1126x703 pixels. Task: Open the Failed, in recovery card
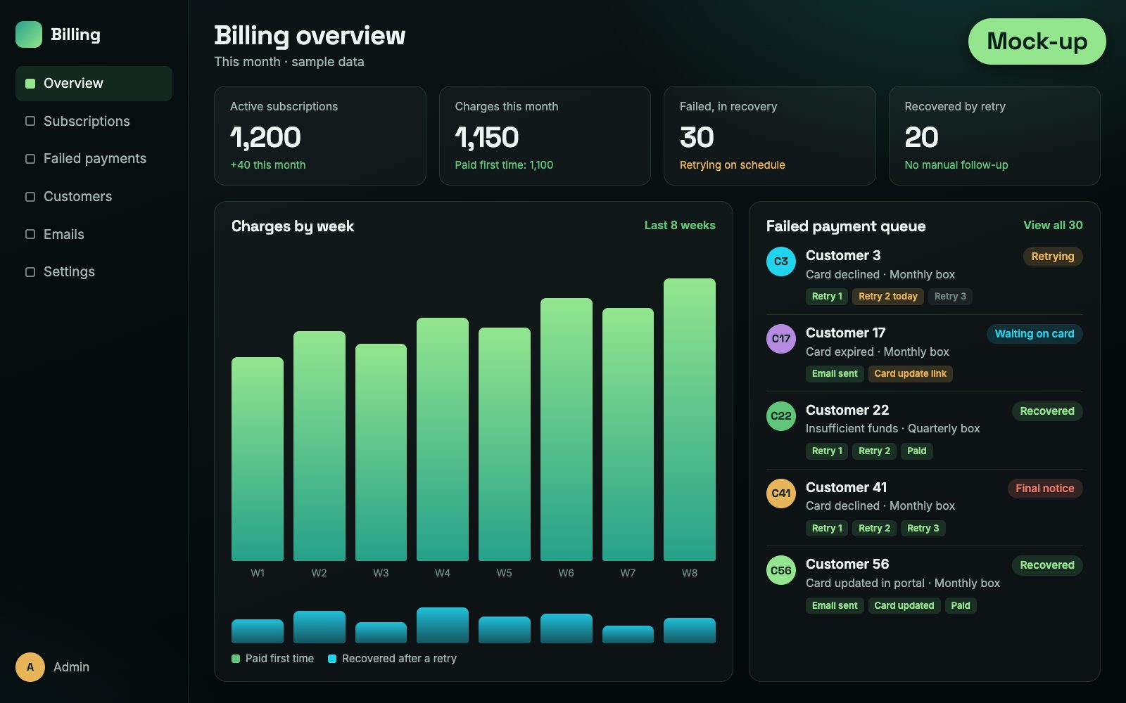770,136
